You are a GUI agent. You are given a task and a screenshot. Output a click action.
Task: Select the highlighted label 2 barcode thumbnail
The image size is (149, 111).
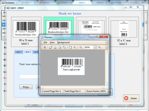point(58,27)
